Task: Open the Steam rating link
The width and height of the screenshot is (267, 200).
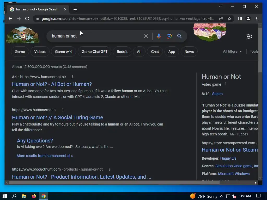Action: [x=217, y=94]
